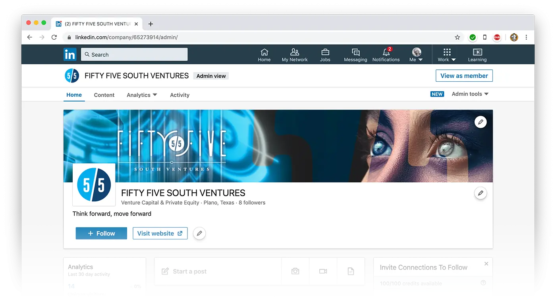Image resolution: width=556 pixels, height=297 pixels.
Task: Open the Jobs briefcase icon
Action: click(x=325, y=55)
